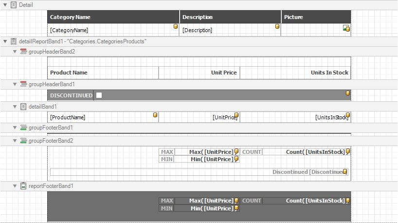Collapse the groupHeaderBand1 section
The height and width of the screenshot is (223, 398).
pos(15,84)
